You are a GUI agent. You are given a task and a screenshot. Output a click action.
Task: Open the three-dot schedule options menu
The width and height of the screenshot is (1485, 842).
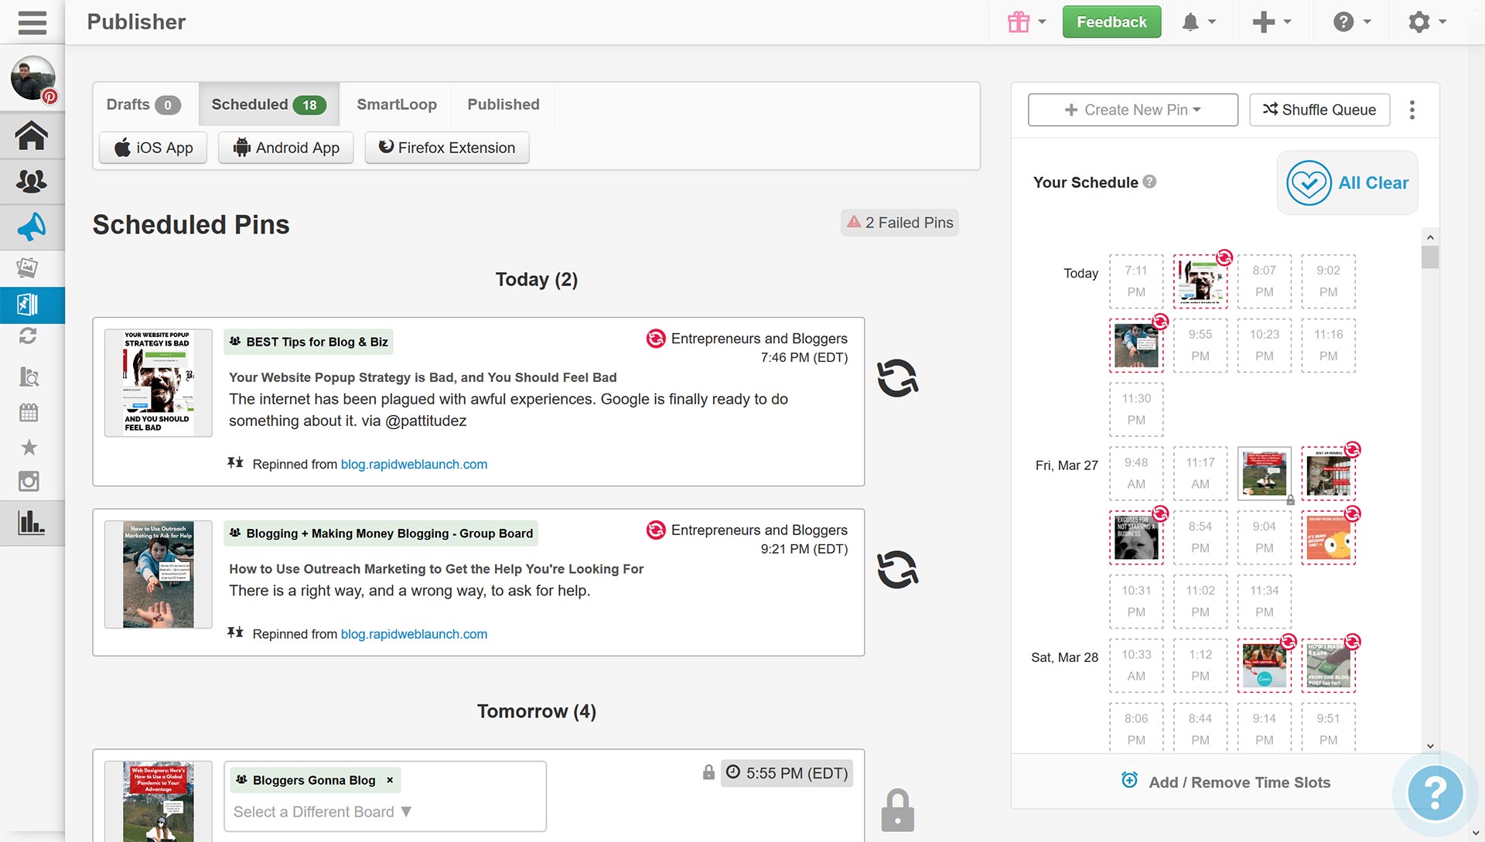tap(1412, 110)
